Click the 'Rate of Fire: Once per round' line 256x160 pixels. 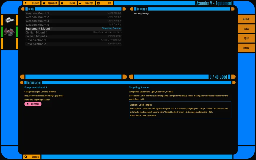coord(143,115)
